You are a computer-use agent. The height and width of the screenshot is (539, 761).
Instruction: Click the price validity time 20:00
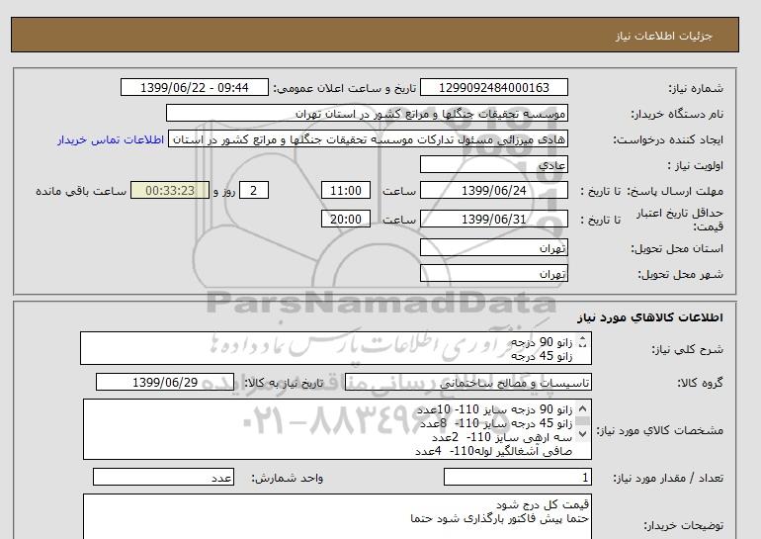[346, 219]
